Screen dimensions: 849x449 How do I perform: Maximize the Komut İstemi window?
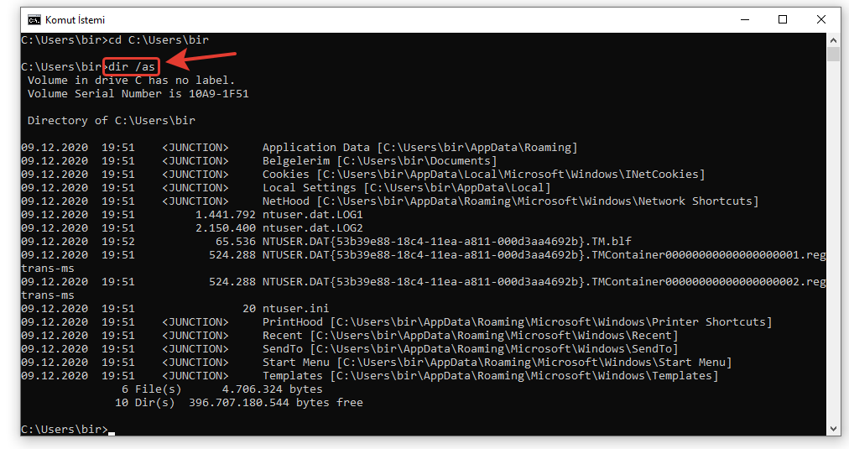(x=783, y=19)
